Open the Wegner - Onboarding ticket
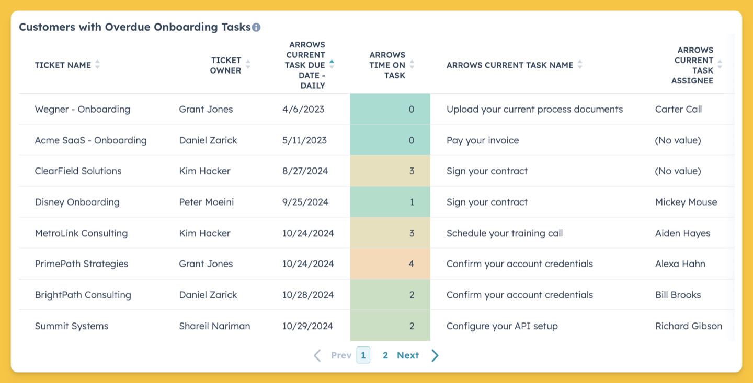 pyautogui.click(x=83, y=109)
